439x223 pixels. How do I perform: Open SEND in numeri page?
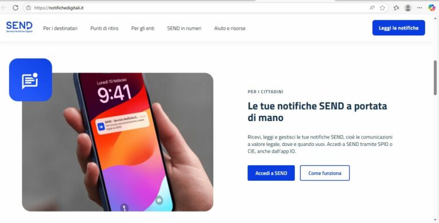(x=184, y=28)
